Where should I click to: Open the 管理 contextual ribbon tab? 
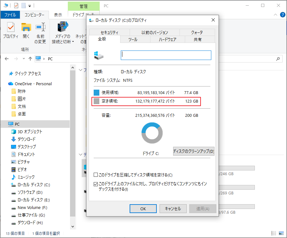(84, 6)
